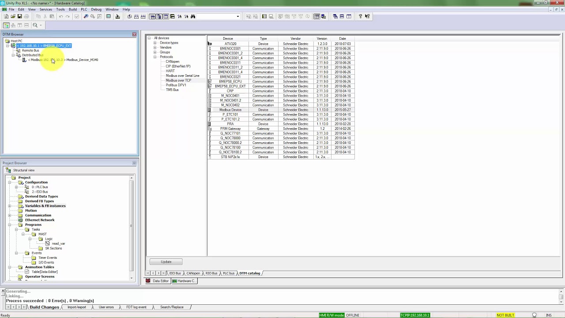Viewport: 565px width, 318px height.
Task: Collapse the Programs folder
Action: [x=10, y=225]
